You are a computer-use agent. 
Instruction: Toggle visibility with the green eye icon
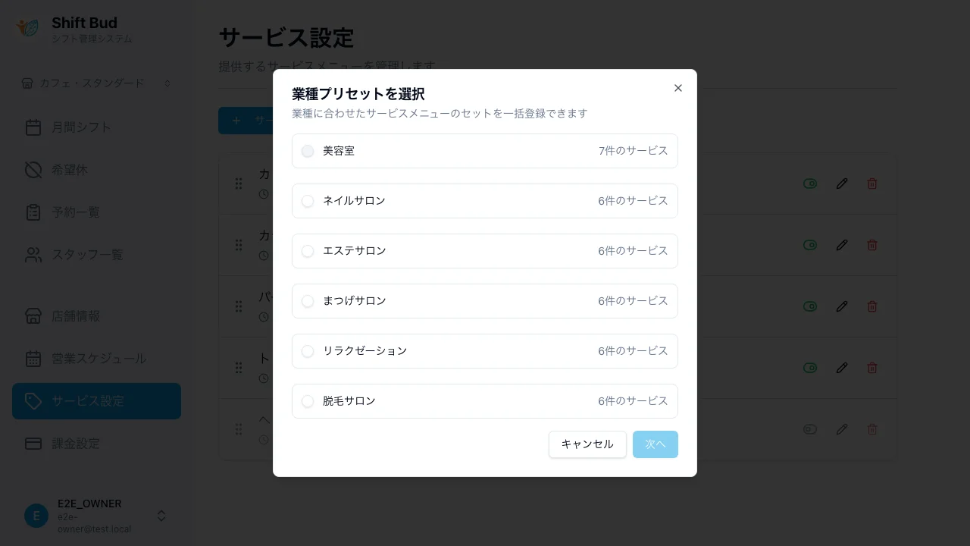[x=810, y=184]
